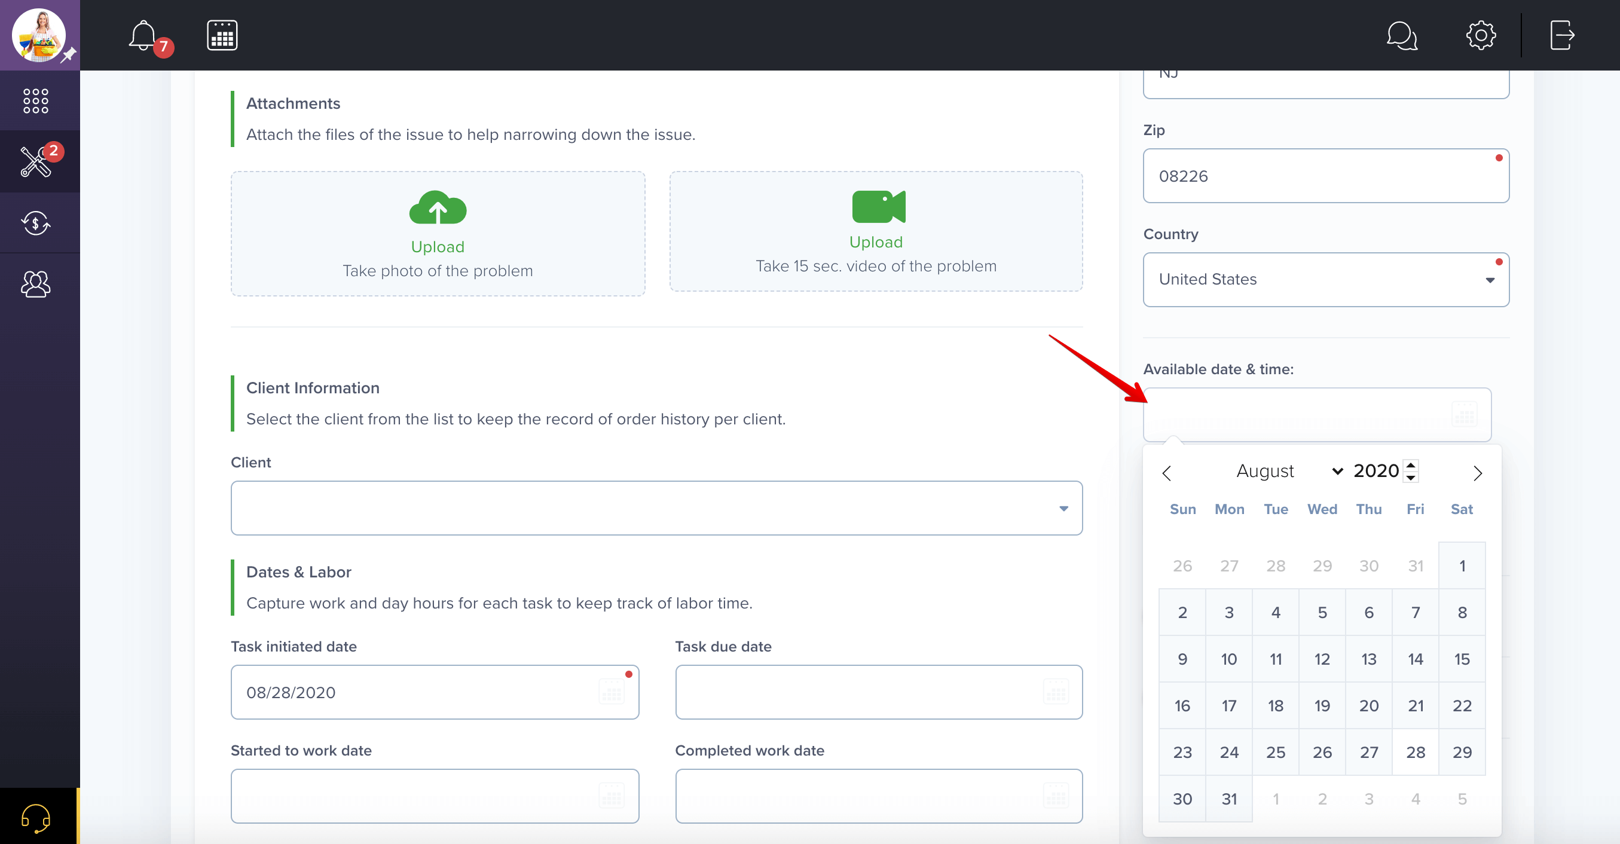Select August 28 in calendar
The height and width of the screenshot is (844, 1620).
(1415, 751)
